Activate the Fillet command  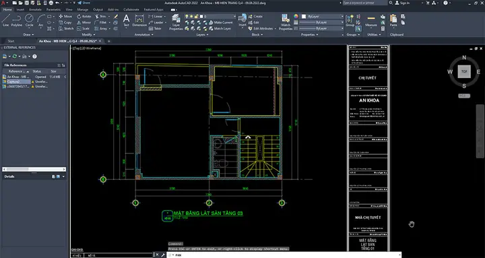point(100,22)
